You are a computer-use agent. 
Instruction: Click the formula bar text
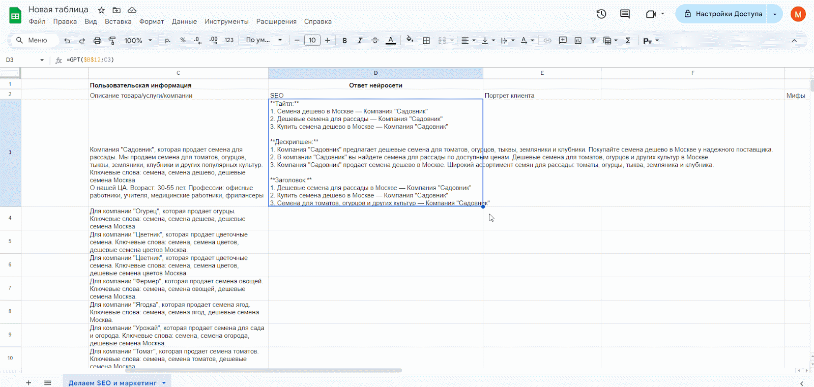click(x=91, y=60)
